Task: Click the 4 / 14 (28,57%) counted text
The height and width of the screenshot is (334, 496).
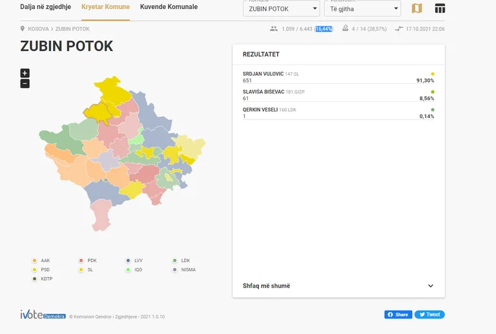Action: tap(369, 29)
